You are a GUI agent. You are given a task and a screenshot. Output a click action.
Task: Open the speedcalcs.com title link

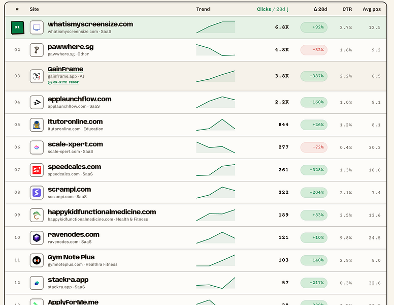tap(74, 167)
